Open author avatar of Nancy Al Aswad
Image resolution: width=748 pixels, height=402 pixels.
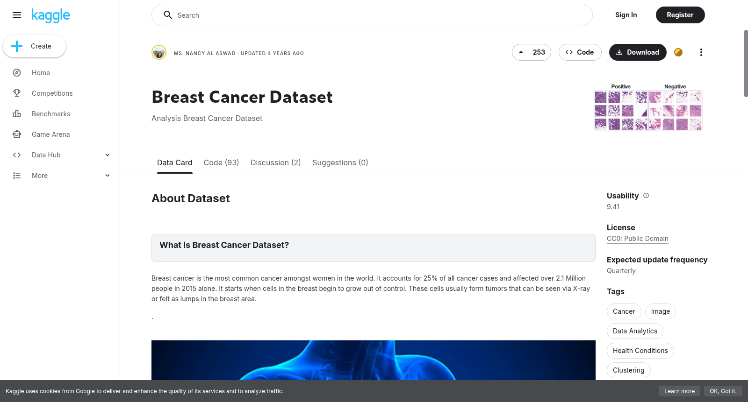point(159,52)
